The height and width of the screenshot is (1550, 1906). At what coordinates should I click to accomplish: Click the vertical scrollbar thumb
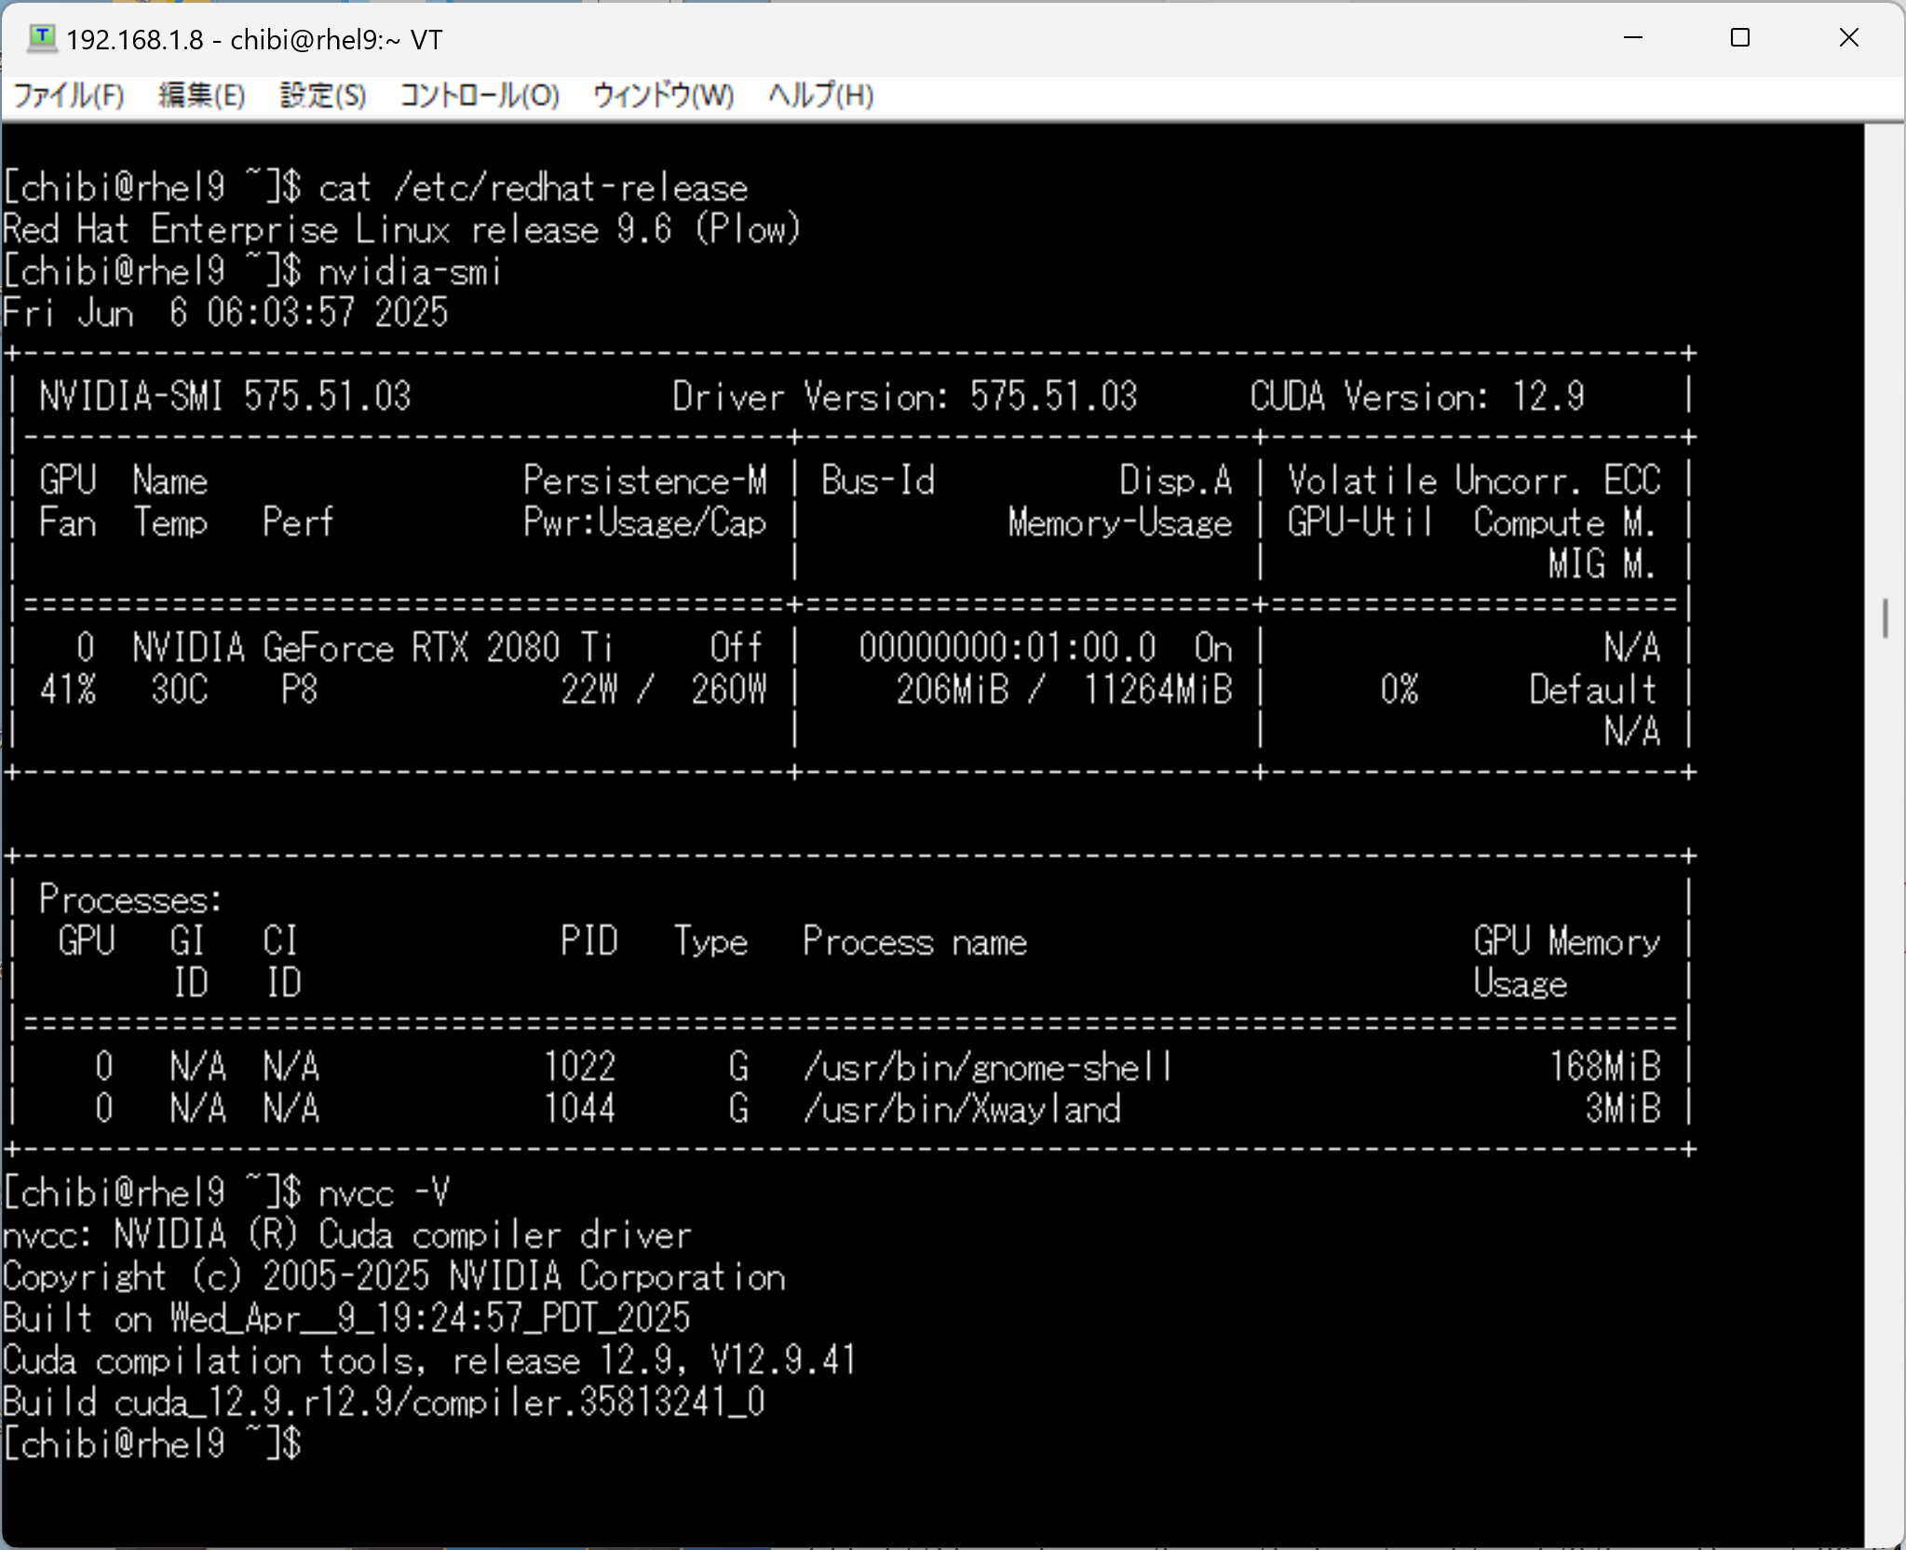[x=1885, y=618]
